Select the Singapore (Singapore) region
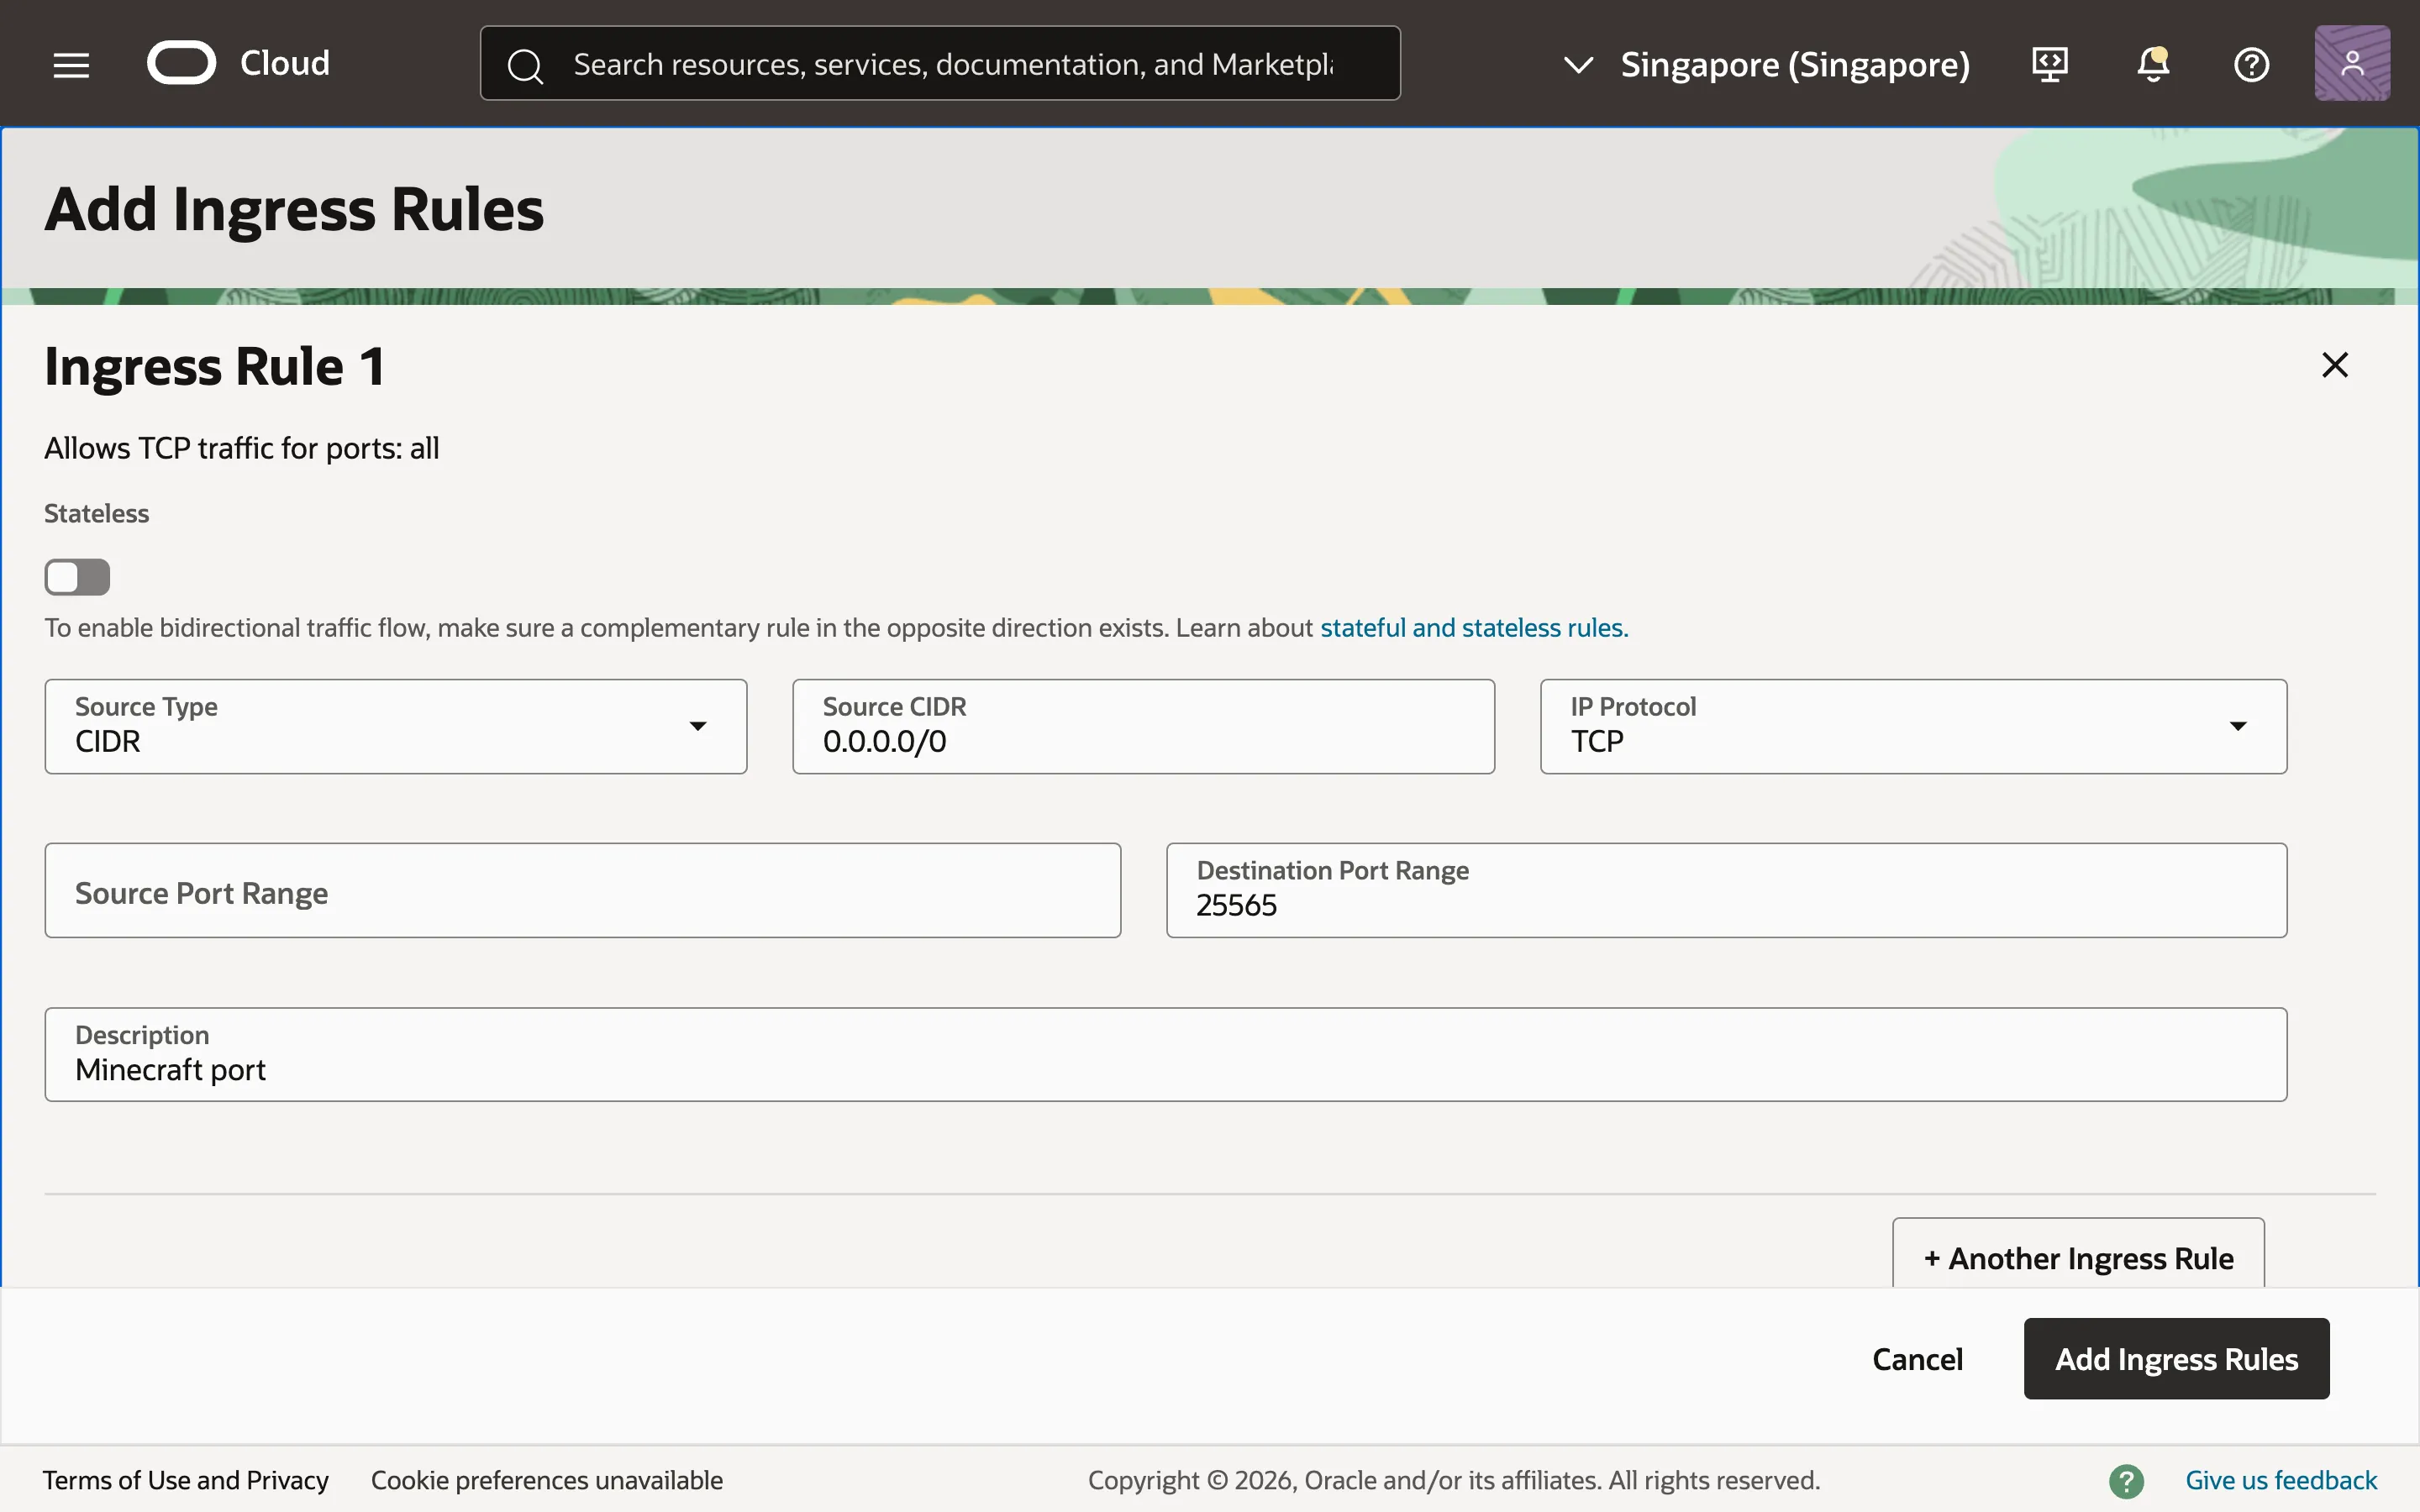Image resolution: width=2420 pixels, height=1512 pixels. click(1795, 64)
